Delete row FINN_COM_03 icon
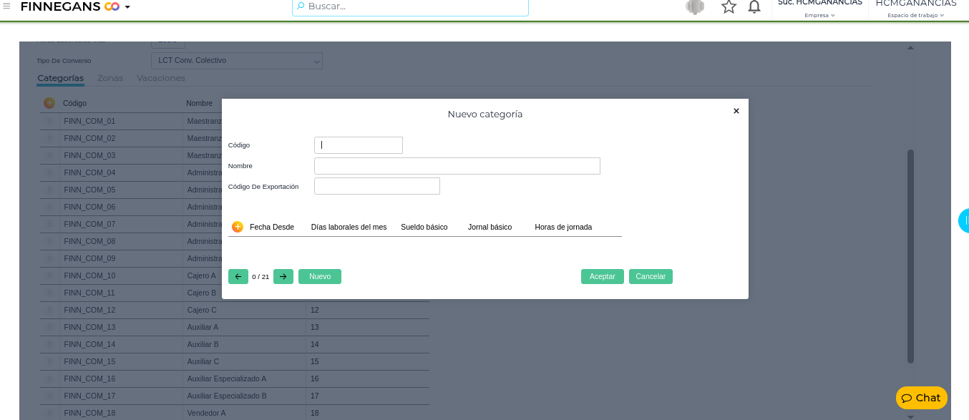The height and width of the screenshot is (420, 969). coord(49,155)
